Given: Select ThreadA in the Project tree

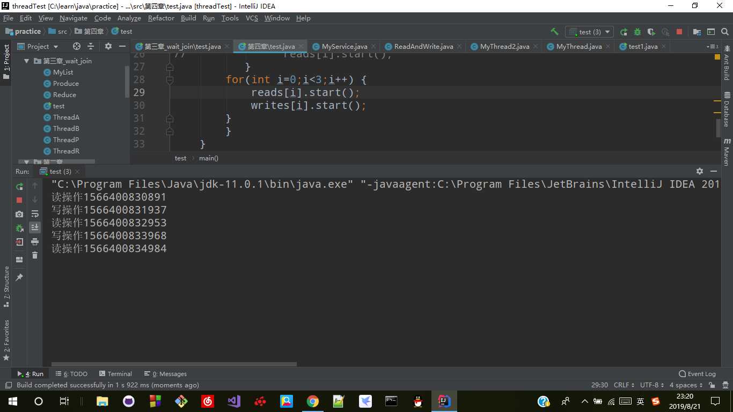Looking at the screenshot, I should point(66,117).
